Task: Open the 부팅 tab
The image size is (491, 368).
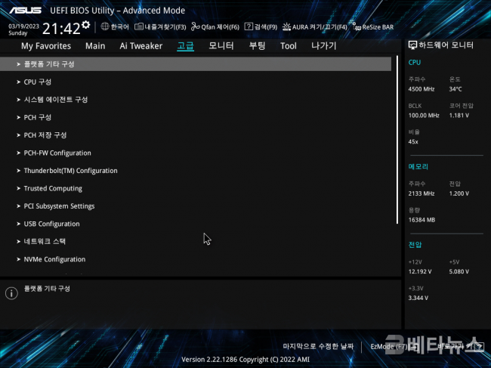Action: [x=257, y=46]
